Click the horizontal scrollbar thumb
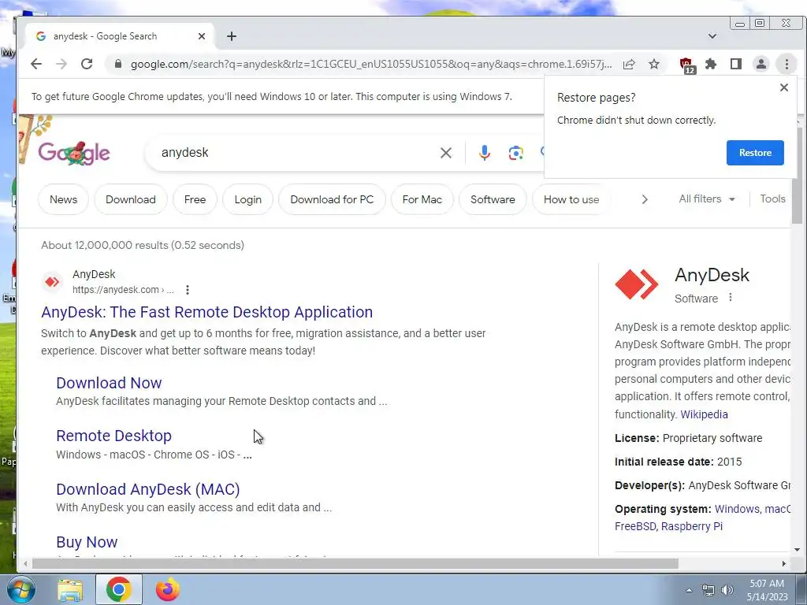Image resolution: width=807 pixels, height=605 pixels. [355, 564]
